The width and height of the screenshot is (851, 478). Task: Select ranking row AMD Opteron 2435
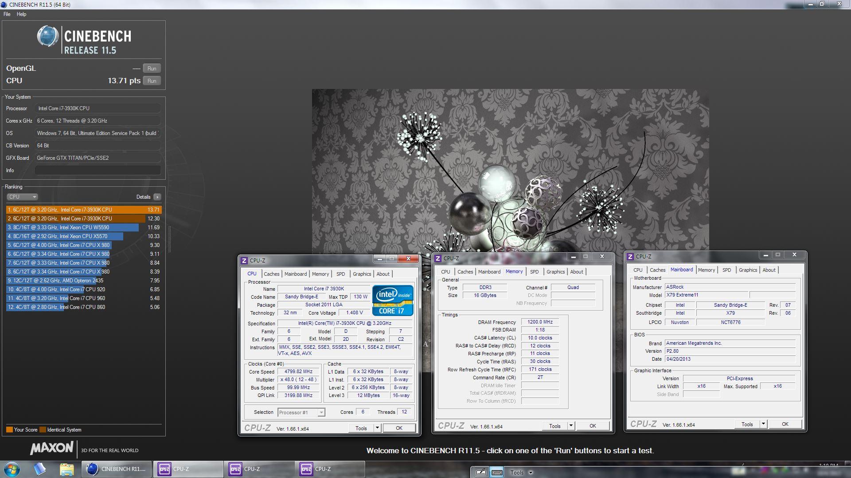pos(84,281)
